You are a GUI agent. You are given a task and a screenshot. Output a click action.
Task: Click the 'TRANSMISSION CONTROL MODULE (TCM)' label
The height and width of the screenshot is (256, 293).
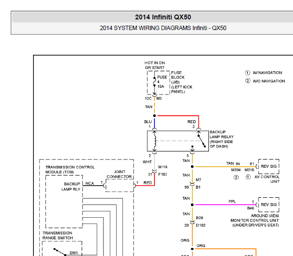point(70,170)
